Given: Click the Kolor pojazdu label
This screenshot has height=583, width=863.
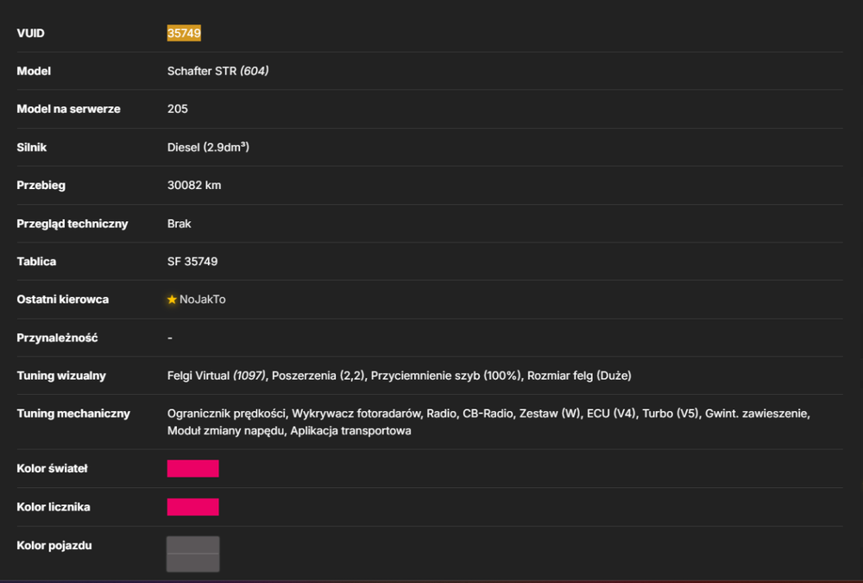Looking at the screenshot, I should pyautogui.click(x=54, y=546).
